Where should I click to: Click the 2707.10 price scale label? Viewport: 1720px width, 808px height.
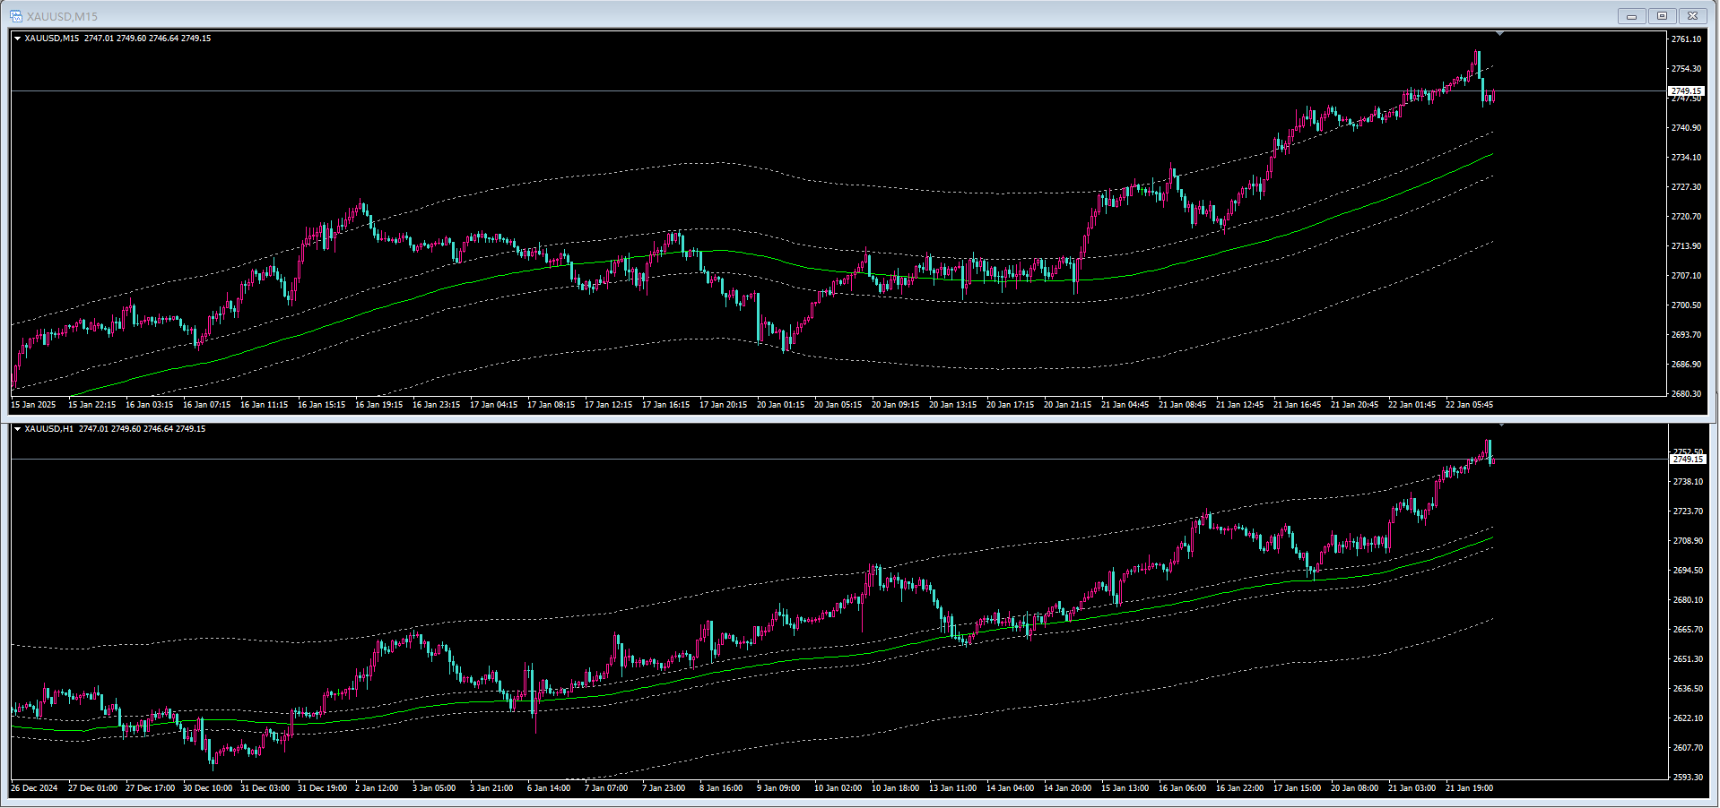(x=1686, y=276)
